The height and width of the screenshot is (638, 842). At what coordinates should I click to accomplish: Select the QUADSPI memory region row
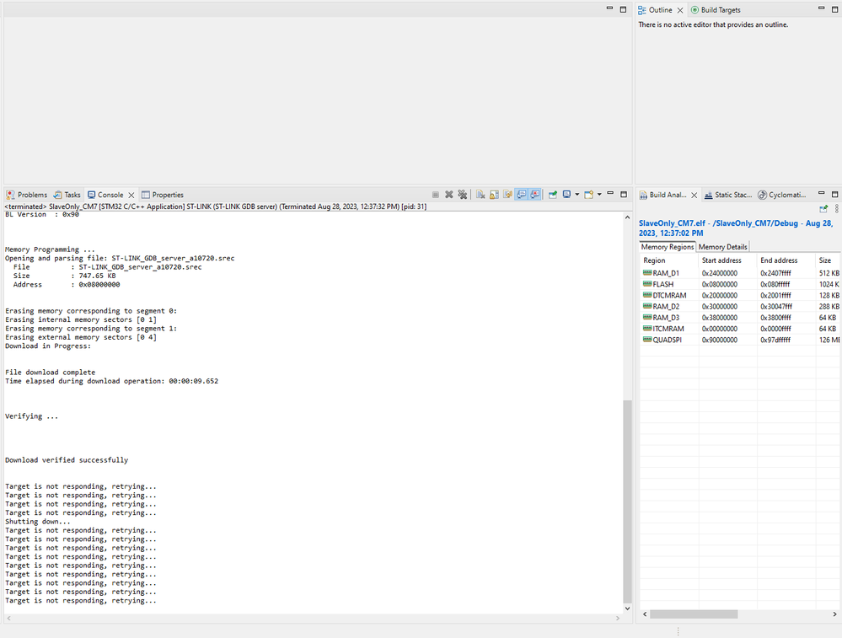pos(741,340)
